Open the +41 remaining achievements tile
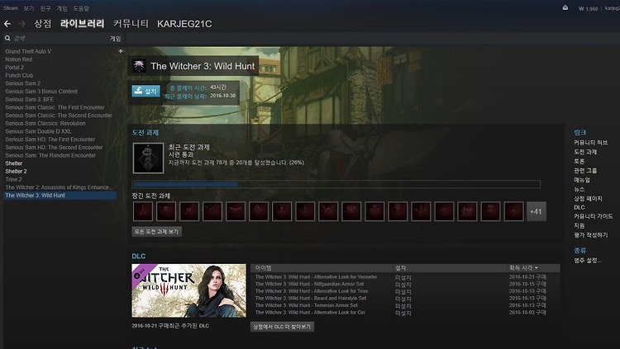The width and height of the screenshot is (620, 349). 537,211
